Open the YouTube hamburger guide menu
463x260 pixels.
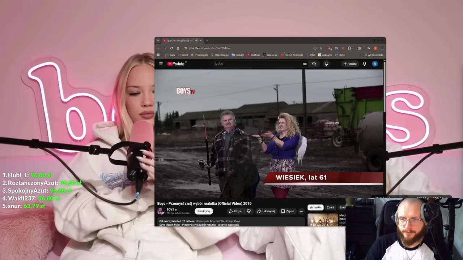coord(161,64)
